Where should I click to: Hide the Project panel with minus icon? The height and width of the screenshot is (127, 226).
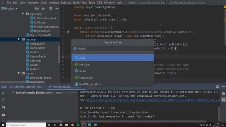(57, 8)
